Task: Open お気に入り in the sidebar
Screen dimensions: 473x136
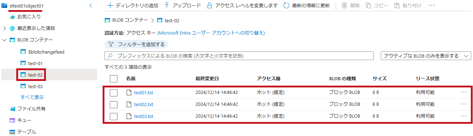Action: point(29,17)
